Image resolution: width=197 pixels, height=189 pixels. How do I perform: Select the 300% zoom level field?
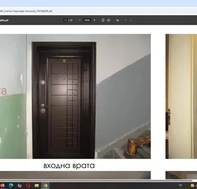coord(87,20)
